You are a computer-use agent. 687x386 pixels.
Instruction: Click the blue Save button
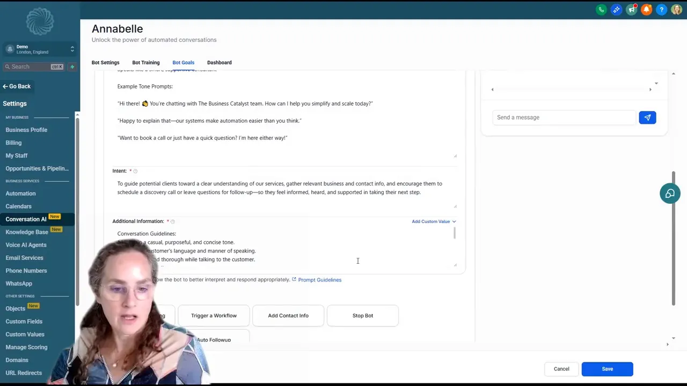point(607,369)
